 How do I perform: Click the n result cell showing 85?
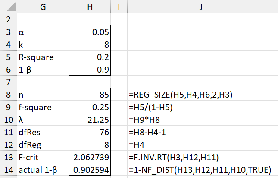tap(90, 94)
